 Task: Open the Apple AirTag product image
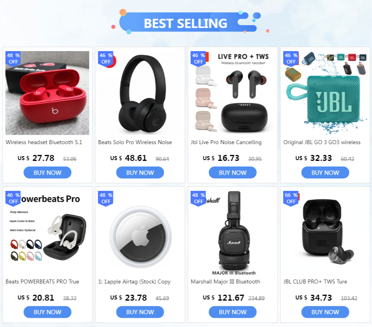[x=140, y=232]
